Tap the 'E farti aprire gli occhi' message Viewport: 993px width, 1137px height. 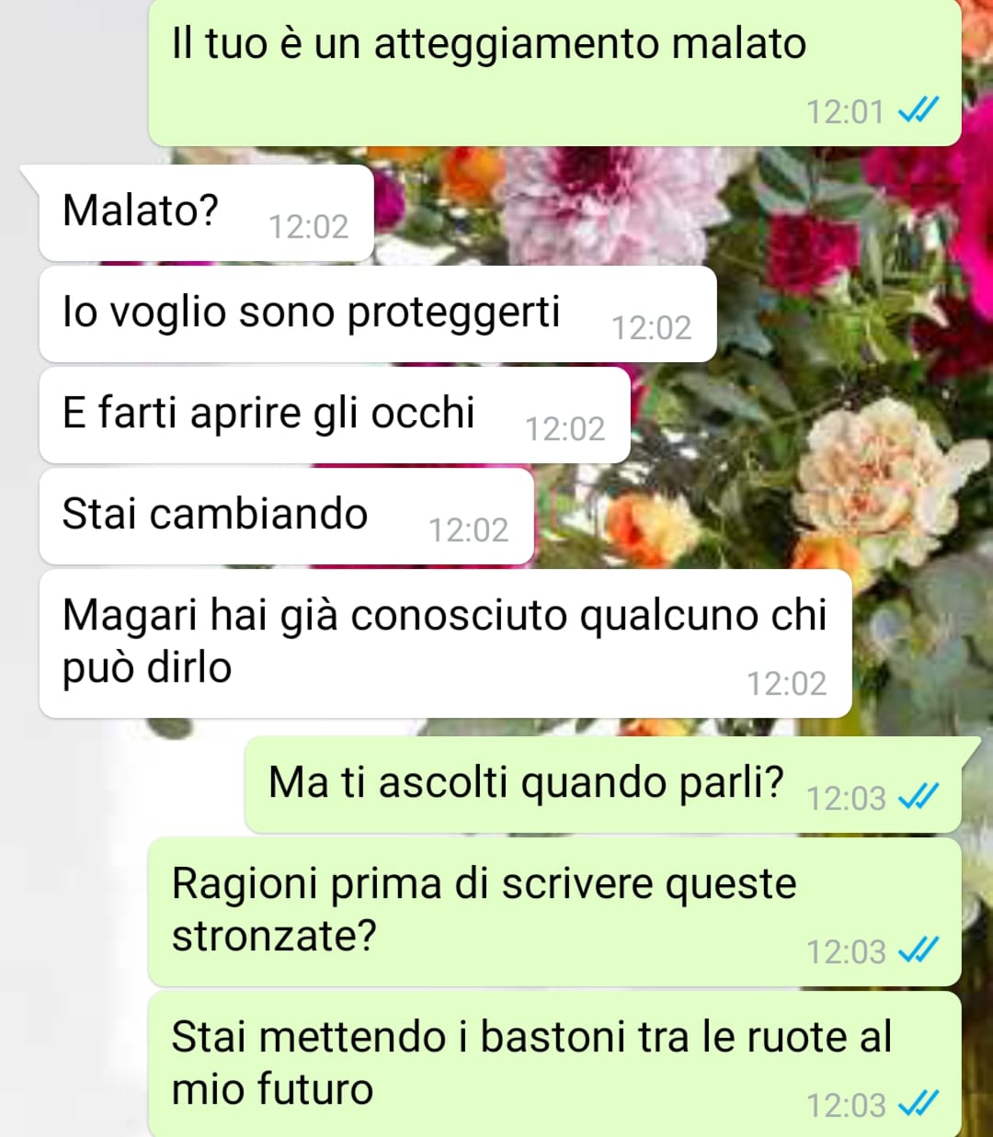point(335,415)
